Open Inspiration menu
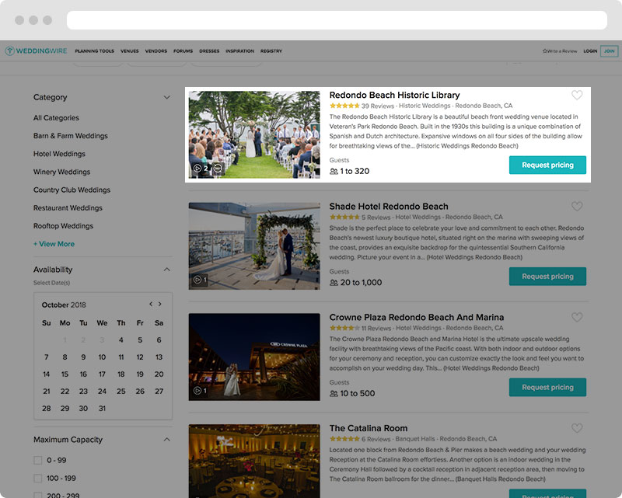The width and height of the screenshot is (622, 498). (239, 51)
